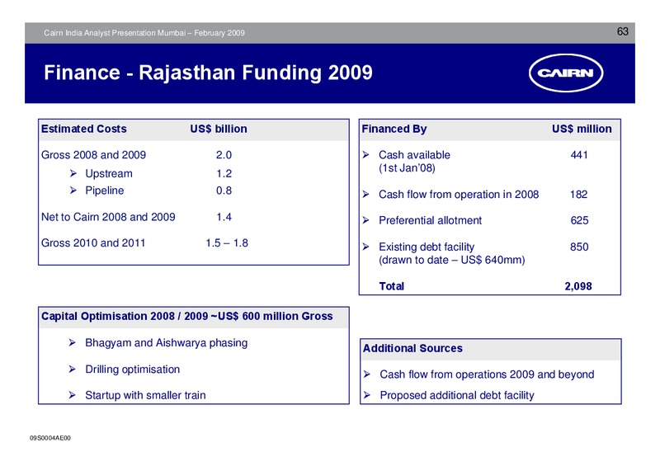The width and height of the screenshot is (660, 466).
Task: Click the value 1.4
Action: [224, 217]
